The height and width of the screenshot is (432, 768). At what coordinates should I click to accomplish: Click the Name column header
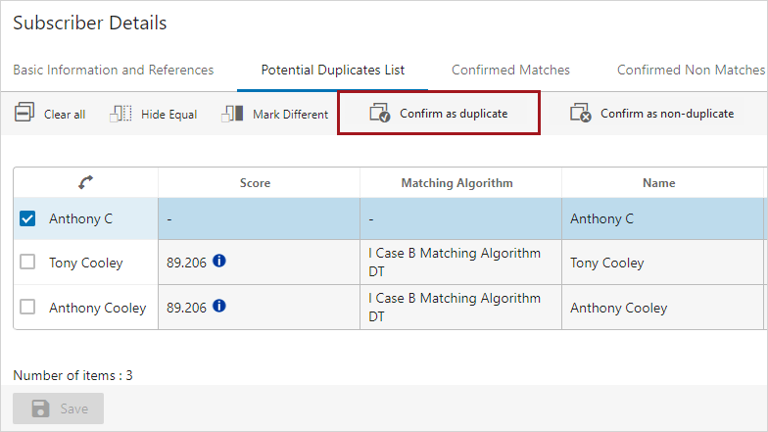click(x=658, y=183)
